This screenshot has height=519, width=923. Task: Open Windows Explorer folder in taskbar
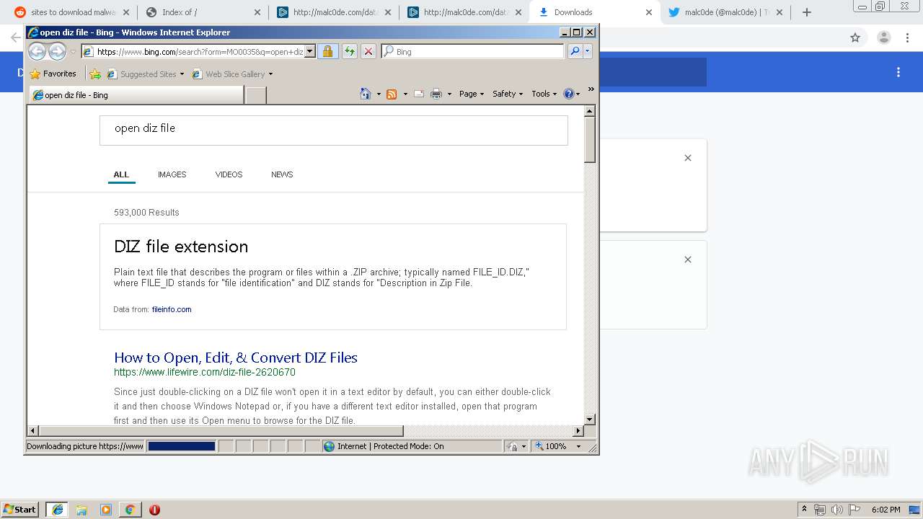(x=81, y=510)
